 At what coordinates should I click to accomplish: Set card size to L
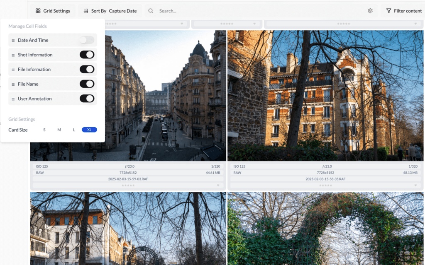point(74,130)
